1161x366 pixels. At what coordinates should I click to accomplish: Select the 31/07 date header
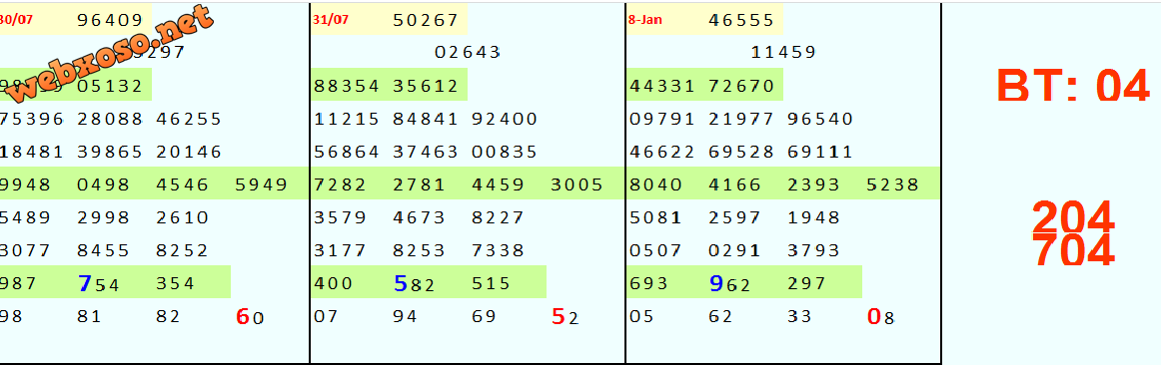point(331,20)
